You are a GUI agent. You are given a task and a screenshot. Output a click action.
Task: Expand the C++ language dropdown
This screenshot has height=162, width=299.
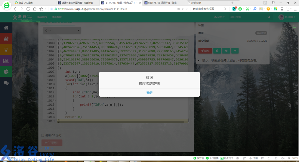click(62, 31)
